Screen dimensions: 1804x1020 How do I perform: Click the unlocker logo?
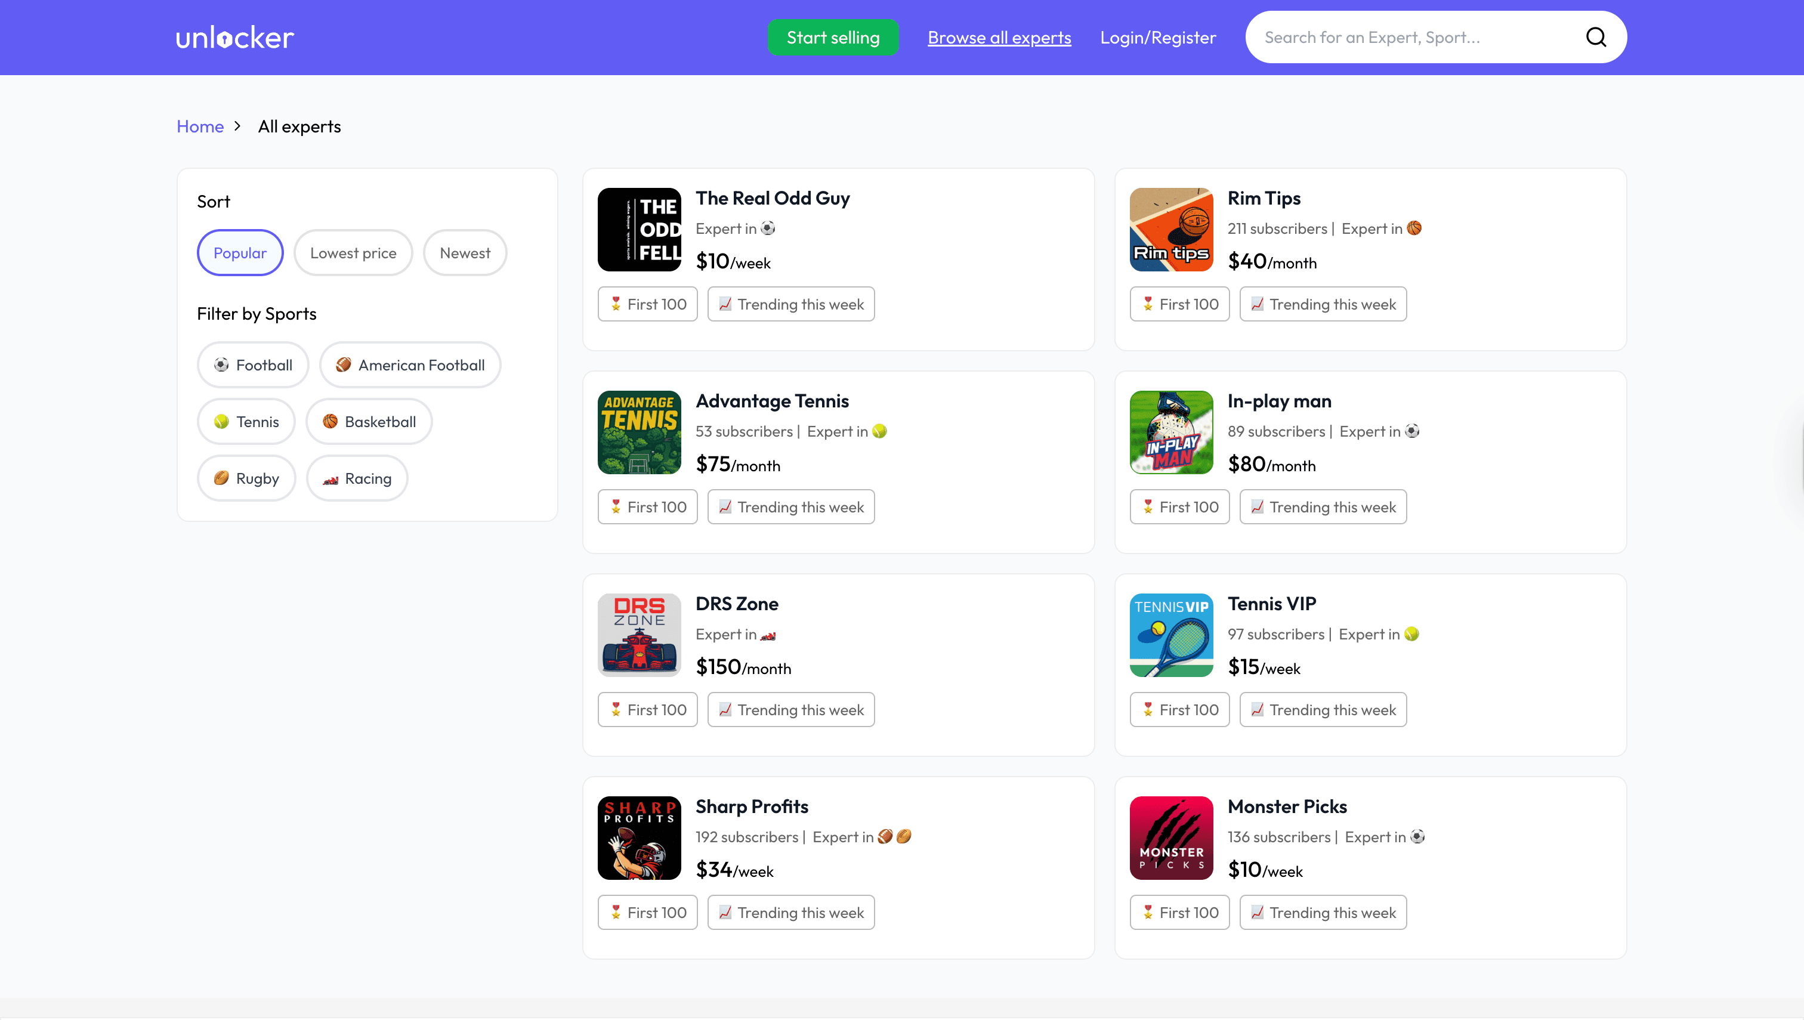234,36
